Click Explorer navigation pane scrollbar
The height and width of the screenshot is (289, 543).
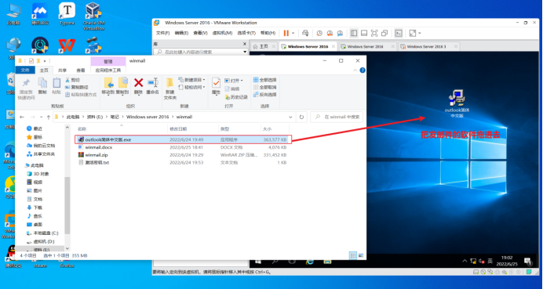tap(67, 206)
